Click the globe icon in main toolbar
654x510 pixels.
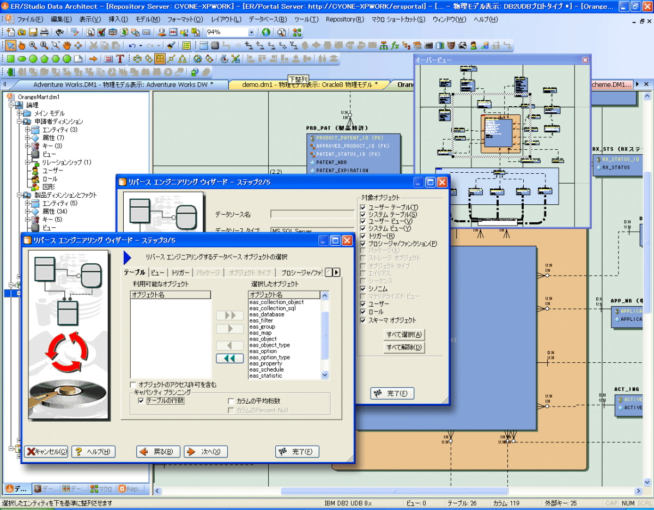266,32
